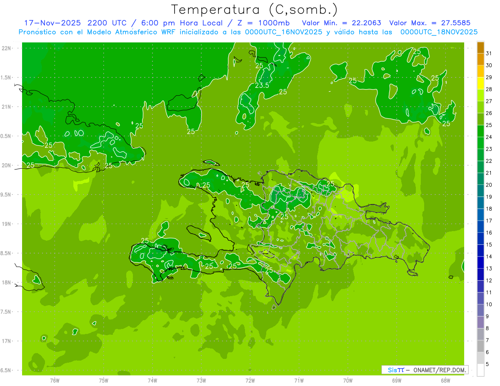
Task: Select the pressure level "Z = 1000mb"
Action: click(263, 23)
